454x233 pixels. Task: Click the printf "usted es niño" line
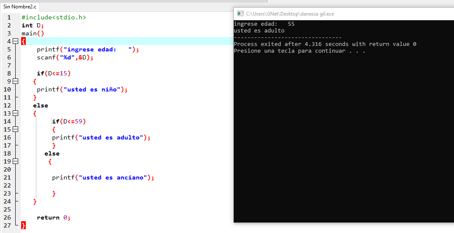[x=82, y=89]
